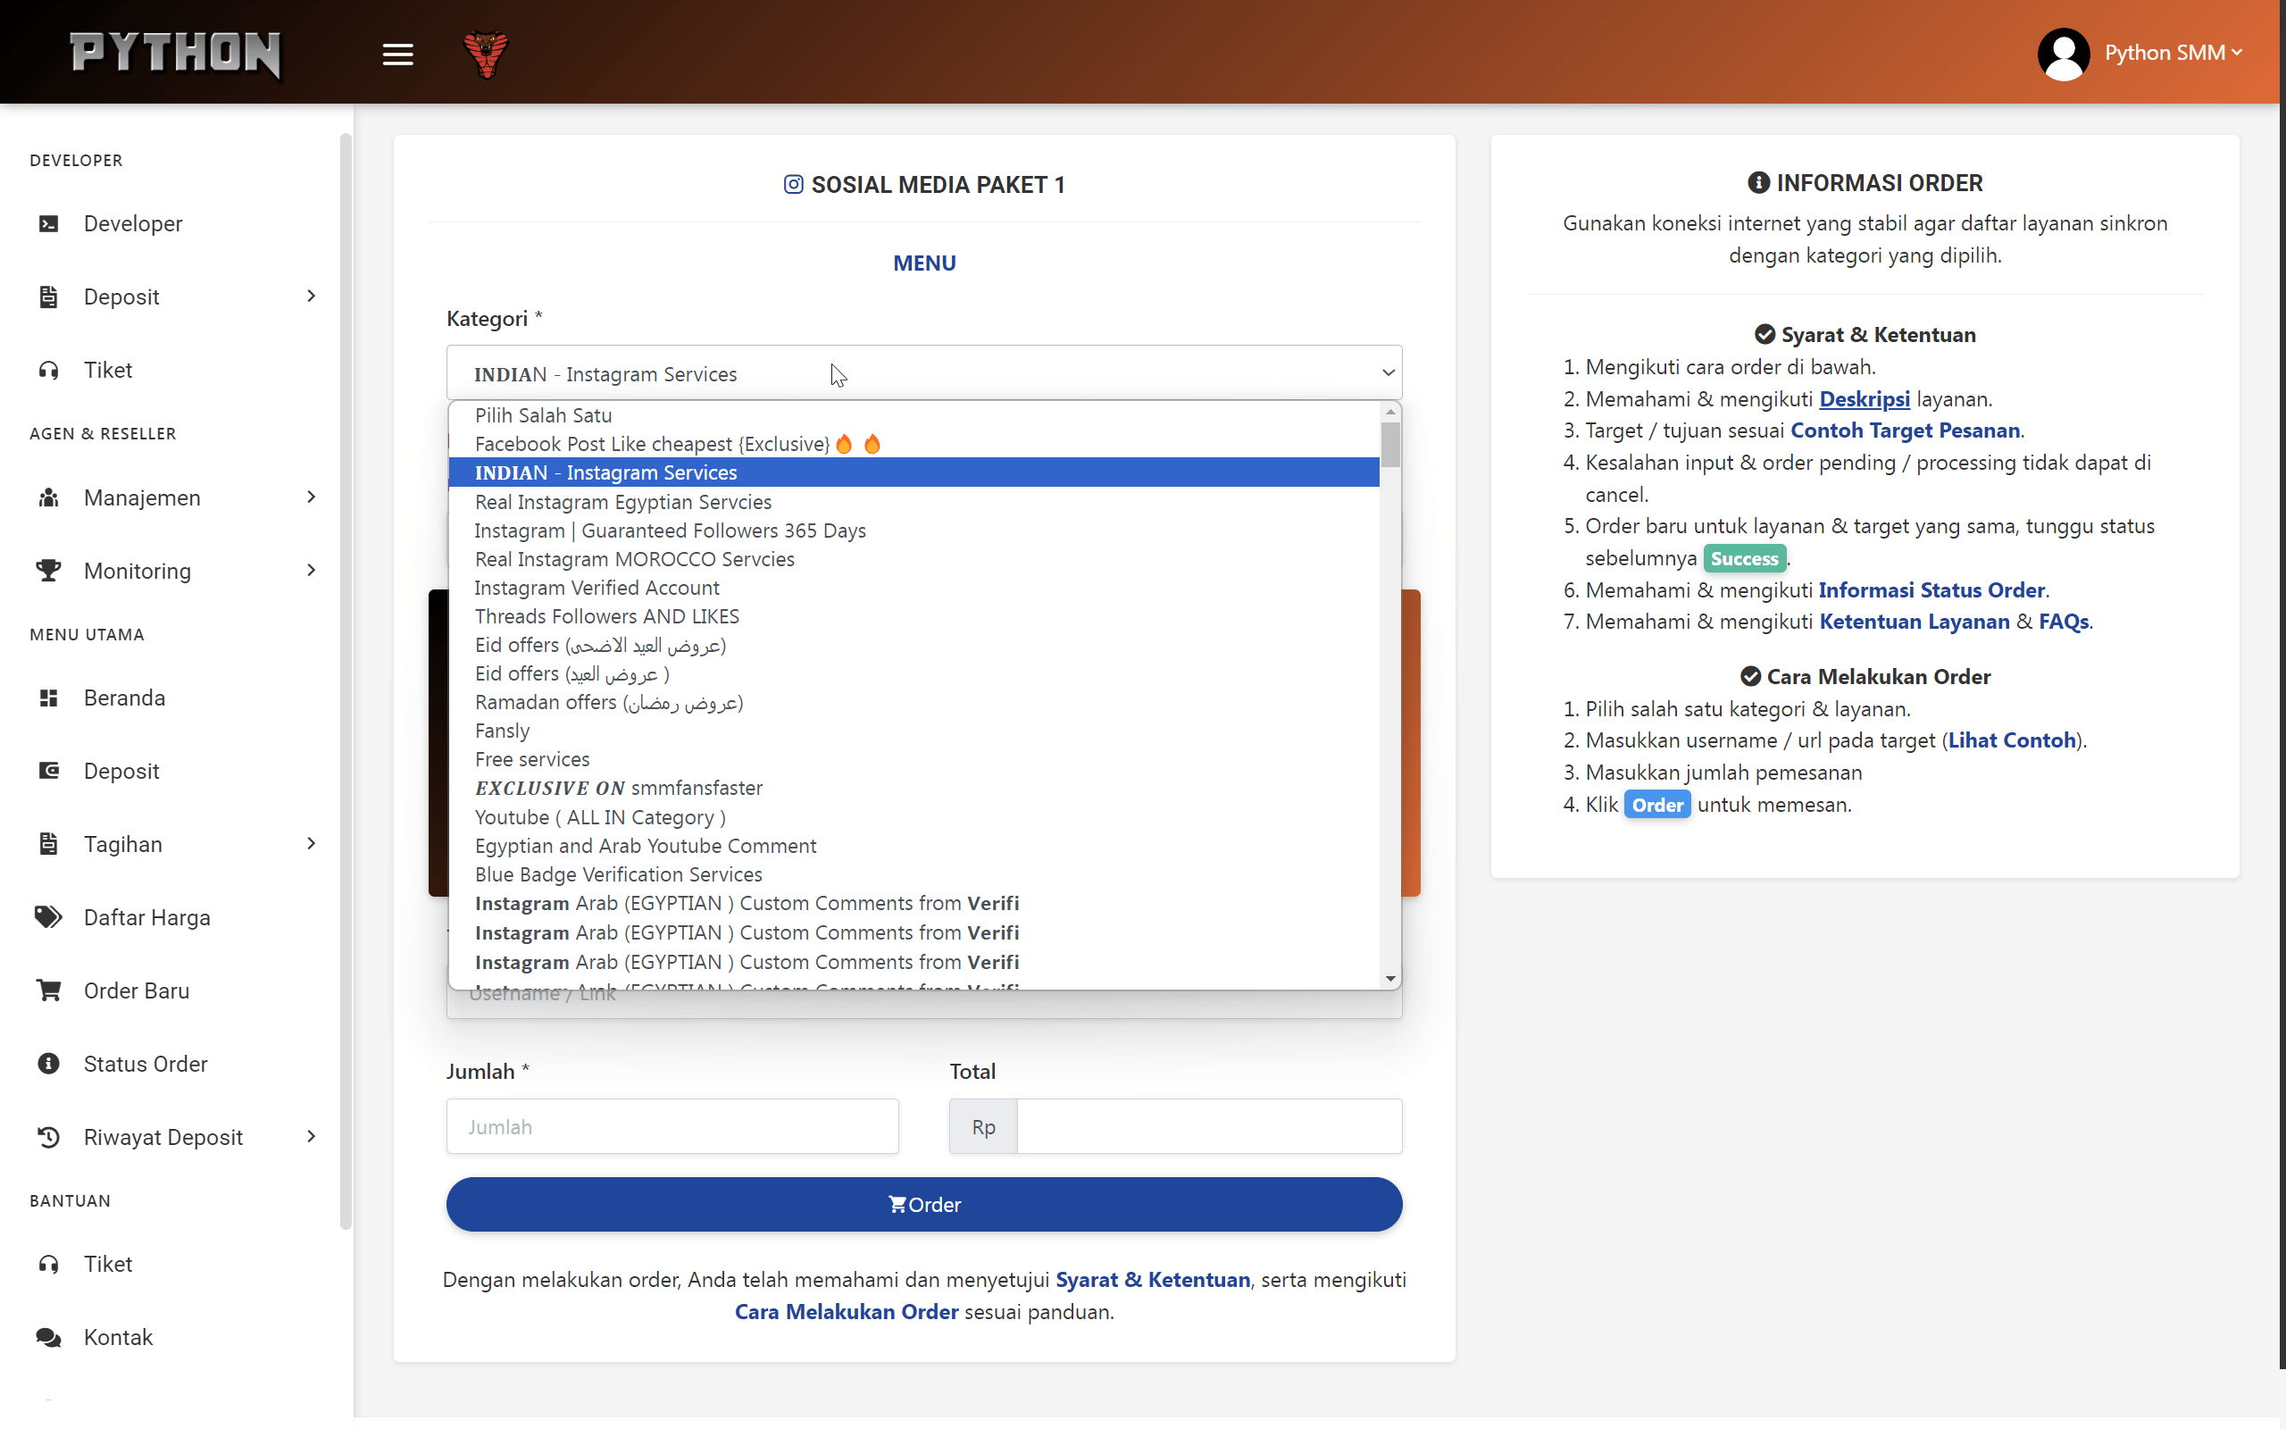Click the Kontak chat bubble icon
The width and height of the screenshot is (2286, 1429).
pos(47,1337)
